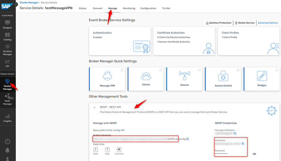281x161 pixels.
Task: Show the SEMP password with eye icon
Action: 254,154
